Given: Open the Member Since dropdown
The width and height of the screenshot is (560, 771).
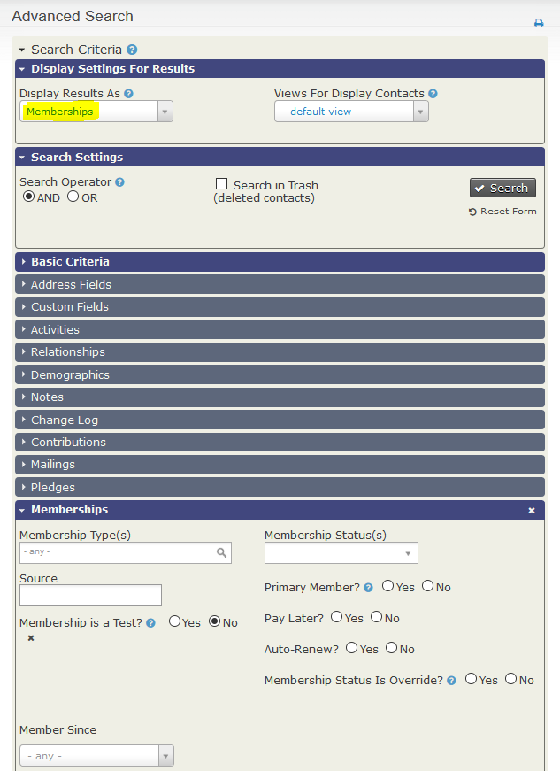Looking at the screenshot, I should 96,756.
